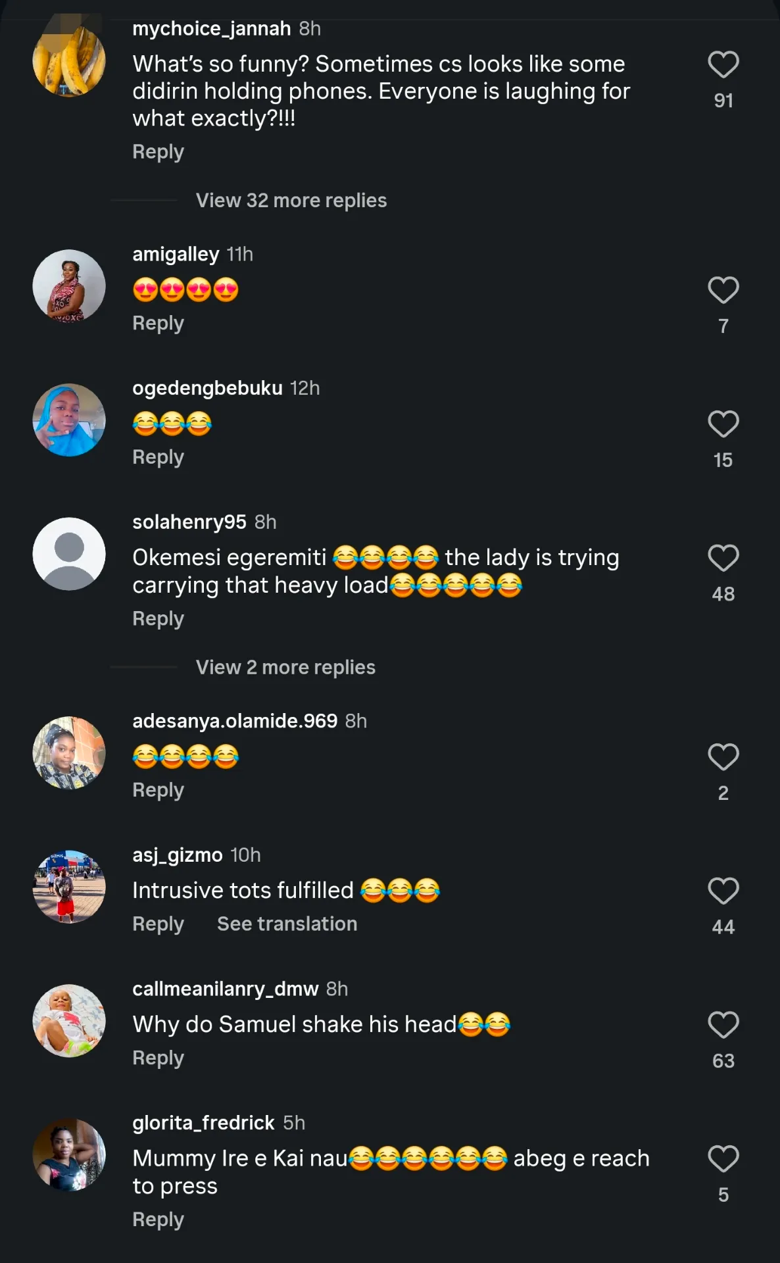The height and width of the screenshot is (1263, 780).
Task: Open ogedengbebuku's avatar in blue hijab
Action: coord(69,420)
